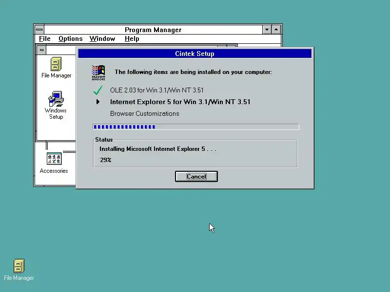
Task: Open the File menu in Program Manager
Action: 45,39
